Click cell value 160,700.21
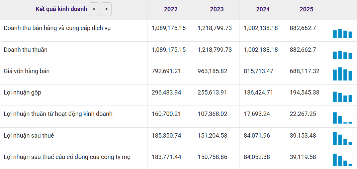This screenshot has height=169, width=357. pos(166,114)
